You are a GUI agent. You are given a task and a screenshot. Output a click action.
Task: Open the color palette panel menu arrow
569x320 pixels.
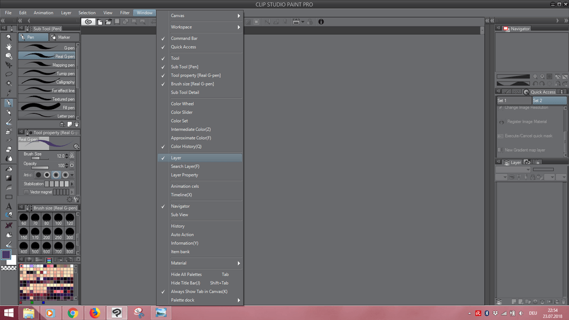78,260
